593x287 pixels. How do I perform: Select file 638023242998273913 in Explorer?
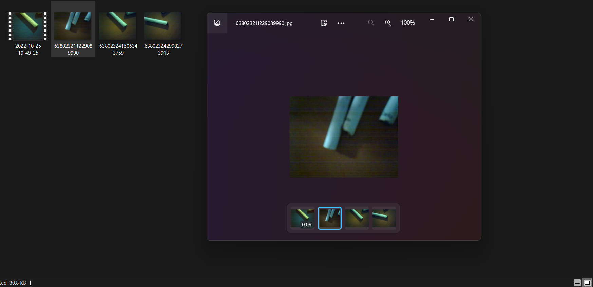(163, 29)
